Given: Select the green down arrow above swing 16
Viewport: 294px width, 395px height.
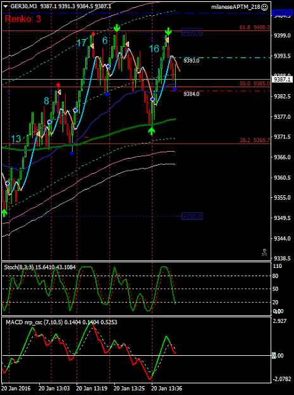Looking at the screenshot, I should tap(169, 31).
